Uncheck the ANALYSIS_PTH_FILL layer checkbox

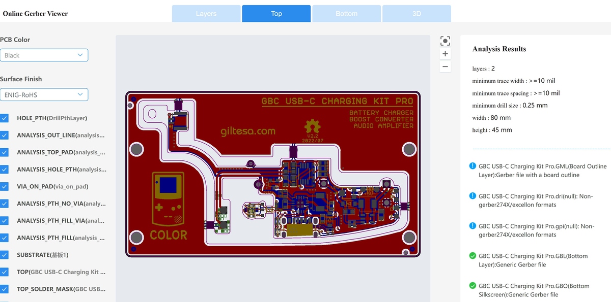(5, 238)
